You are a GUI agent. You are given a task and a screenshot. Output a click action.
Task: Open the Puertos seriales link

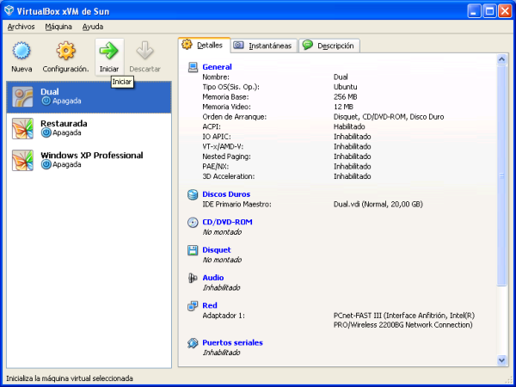(232, 342)
